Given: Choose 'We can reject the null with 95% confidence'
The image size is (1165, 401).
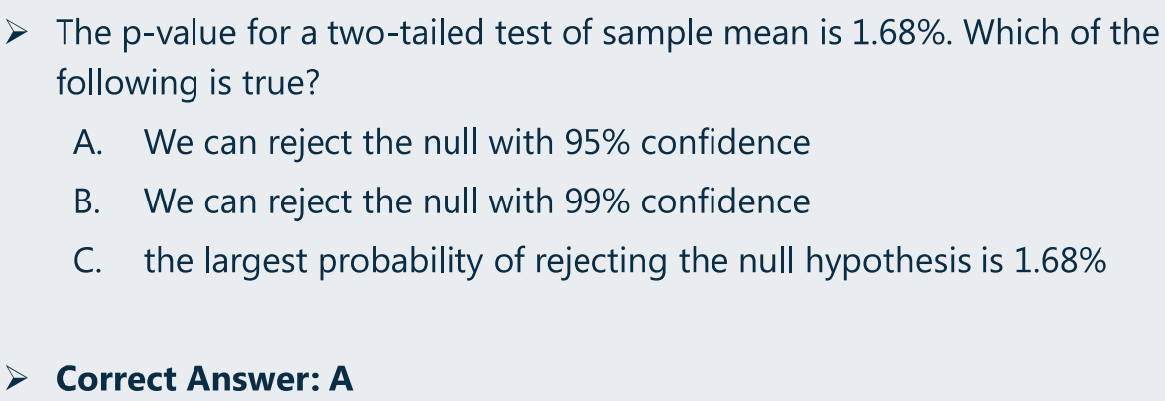Looking at the screenshot, I should coord(477,143).
